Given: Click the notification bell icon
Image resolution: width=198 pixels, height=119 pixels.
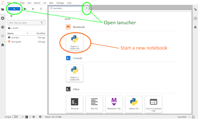Looking at the screenshot, I should coord(193,117).
